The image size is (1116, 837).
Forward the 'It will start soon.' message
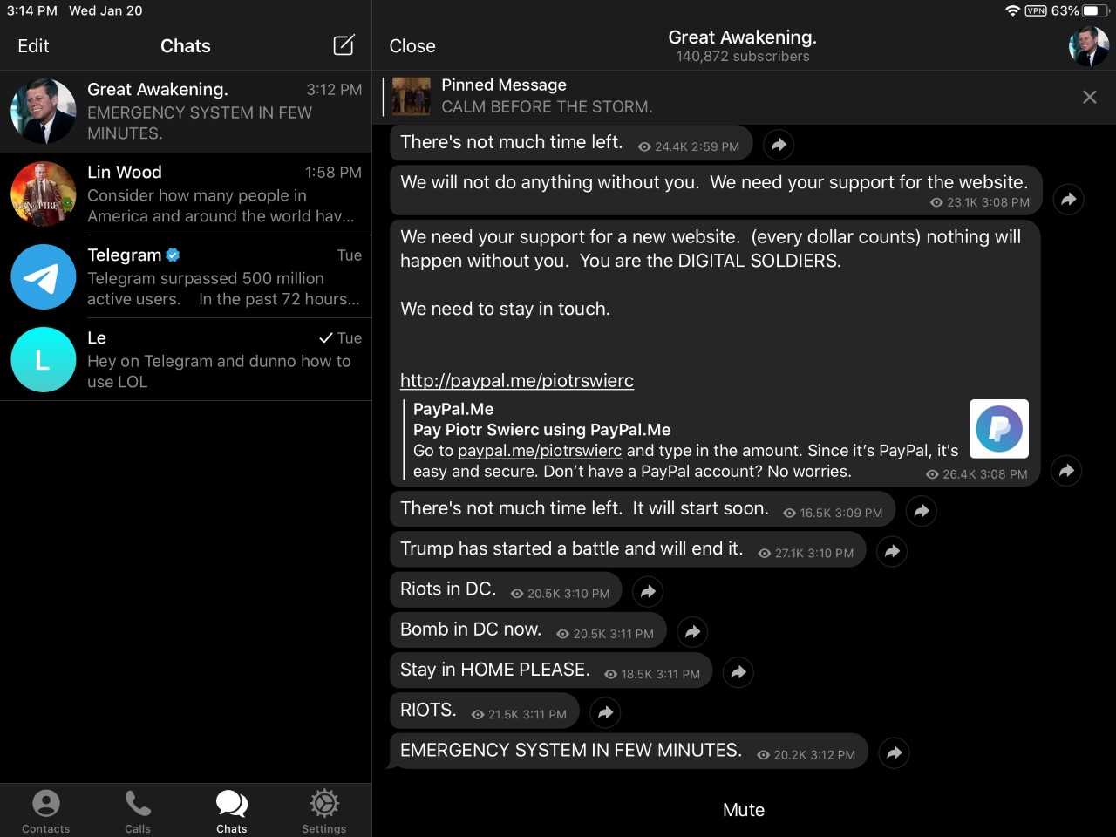922,511
